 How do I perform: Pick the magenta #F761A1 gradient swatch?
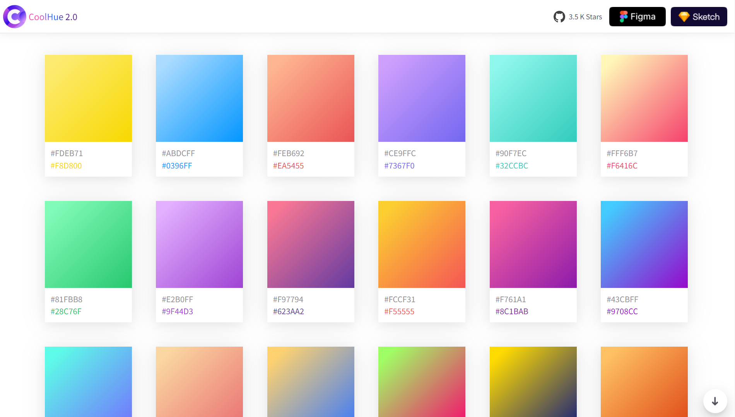pyautogui.click(x=533, y=244)
